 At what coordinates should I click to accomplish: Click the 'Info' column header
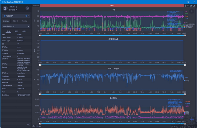point(3,35)
